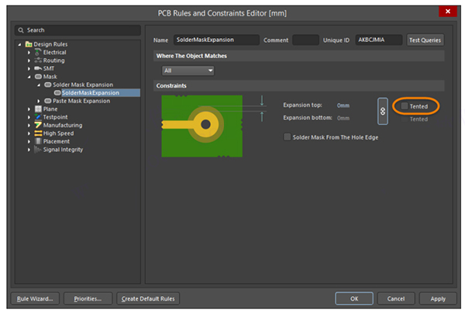Expand the Paste Mask Expansion node
This screenshot has height=314, width=465.
(39, 102)
